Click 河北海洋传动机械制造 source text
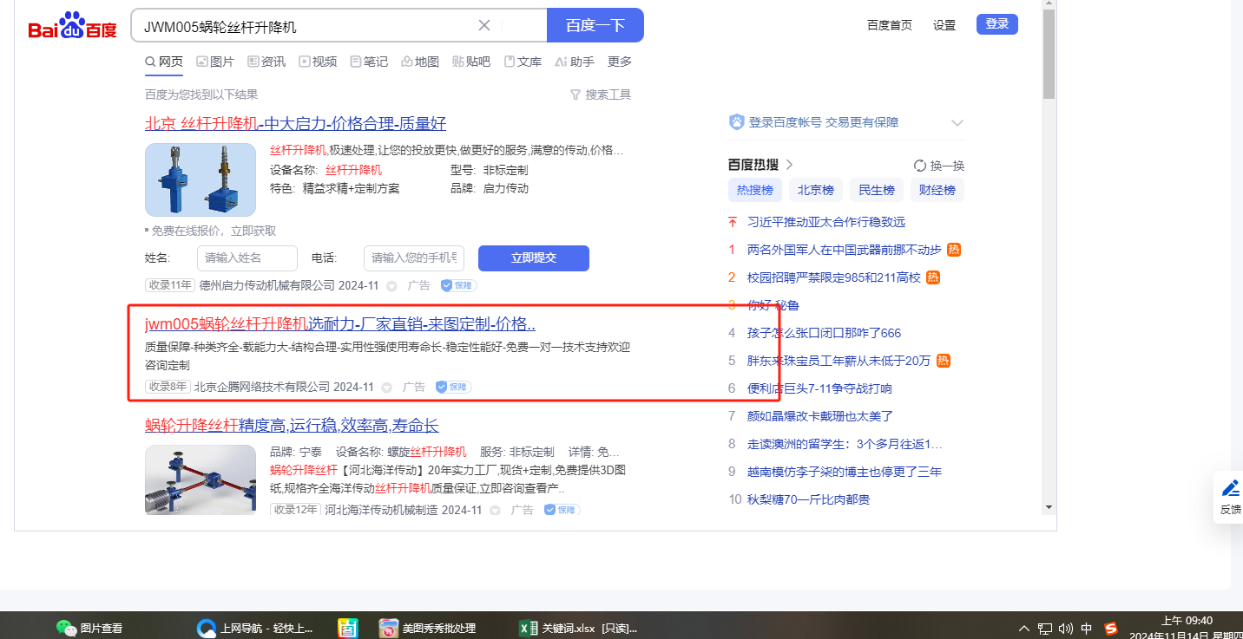Viewport: 1243px width, 639px height. coord(381,510)
